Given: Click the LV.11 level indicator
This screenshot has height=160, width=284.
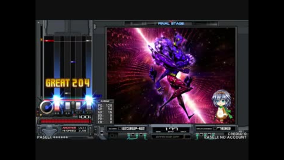Looking at the screenshot, I should click(82, 128).
